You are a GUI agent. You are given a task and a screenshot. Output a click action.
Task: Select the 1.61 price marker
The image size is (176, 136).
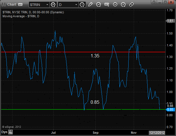(170, 21)
